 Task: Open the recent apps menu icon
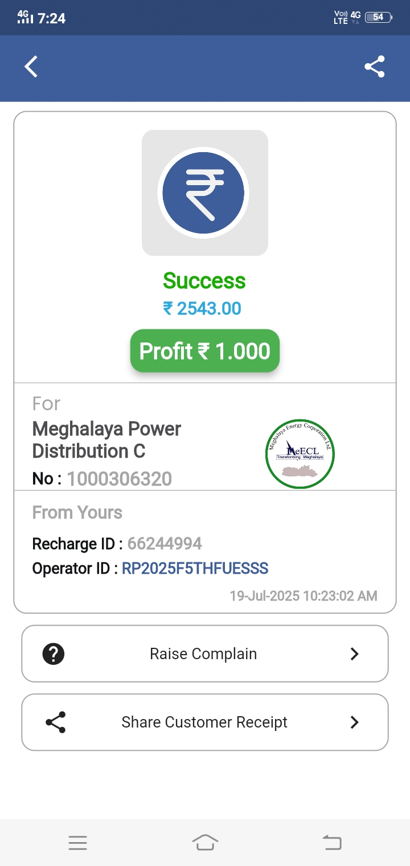point(77,843)
